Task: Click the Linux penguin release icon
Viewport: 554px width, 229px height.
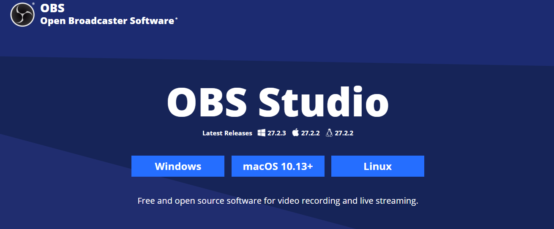Action: [x=329, y=133]
